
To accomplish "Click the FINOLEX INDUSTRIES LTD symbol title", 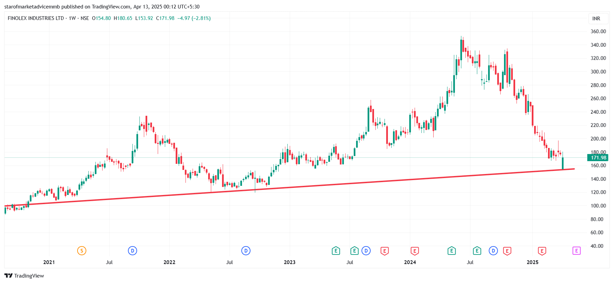I will point(36,18).
